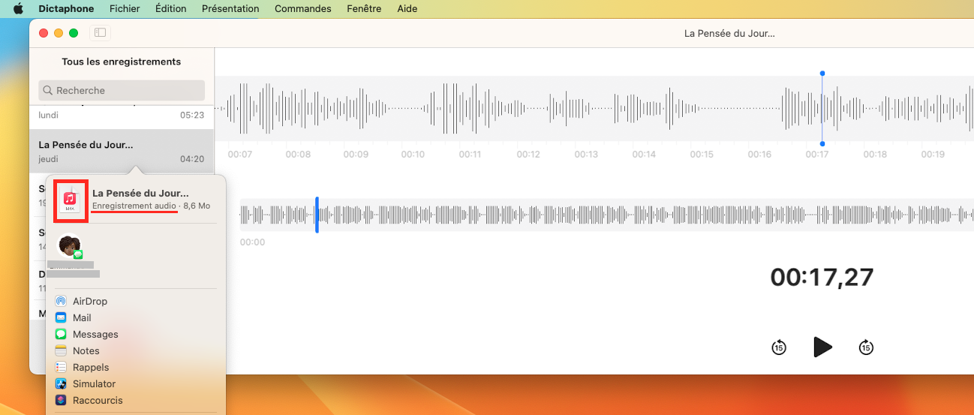Open the Présentation menu
The width and height of the screenshot is (974, 415).
[230, 9]
